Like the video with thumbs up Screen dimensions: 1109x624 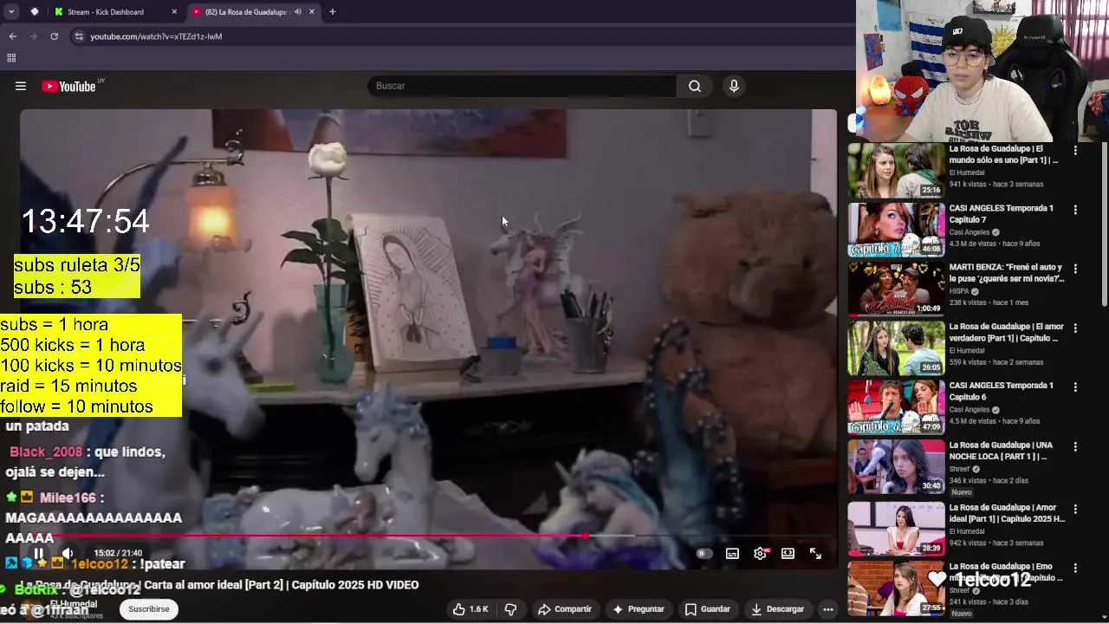[470, 609]
